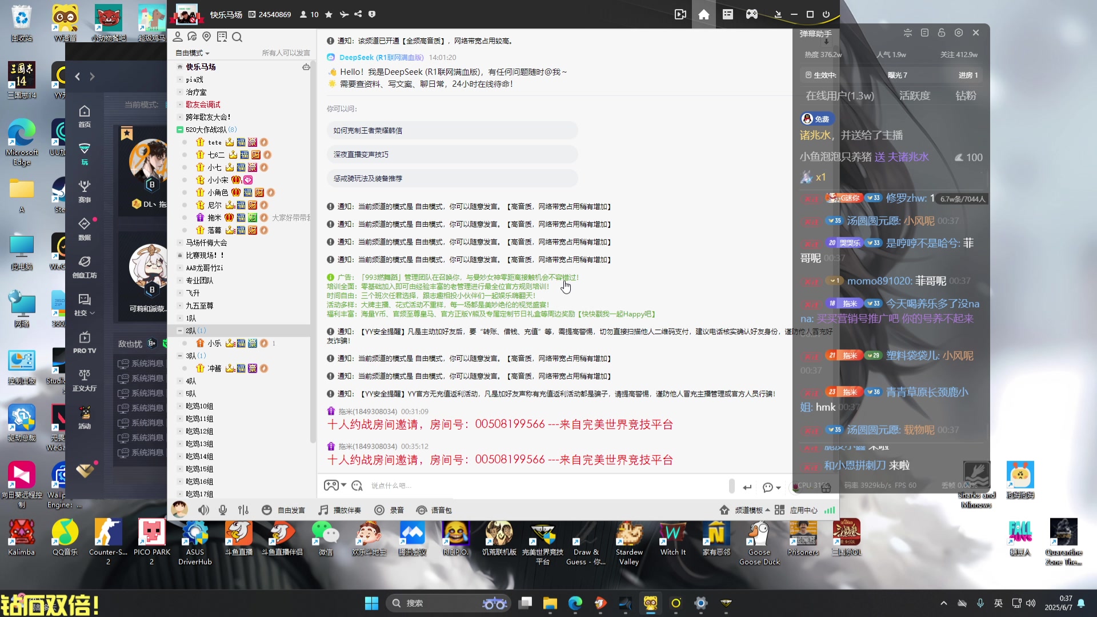1097x617 pixels.
Task: Start recording with 录音 button
Action: (389, 510)
